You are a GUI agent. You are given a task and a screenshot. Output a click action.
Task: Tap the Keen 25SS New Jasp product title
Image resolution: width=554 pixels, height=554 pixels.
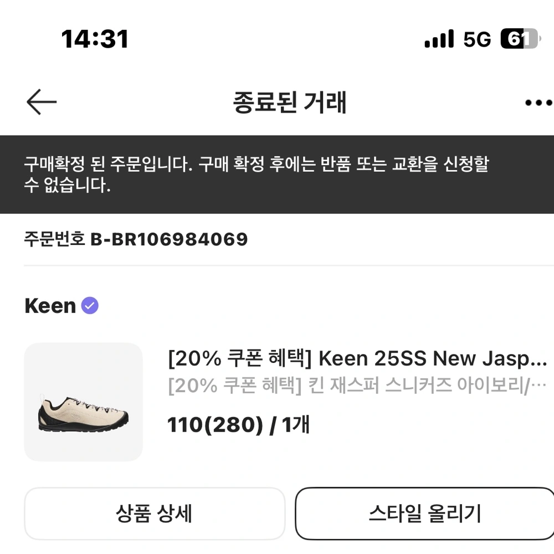[x=433, y=359]
